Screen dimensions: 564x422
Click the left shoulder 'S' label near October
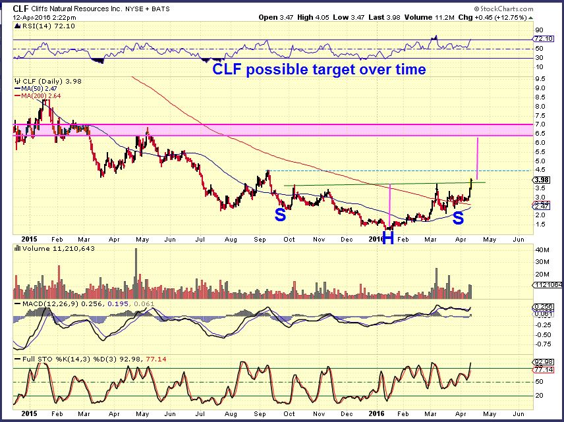point(280,215)
